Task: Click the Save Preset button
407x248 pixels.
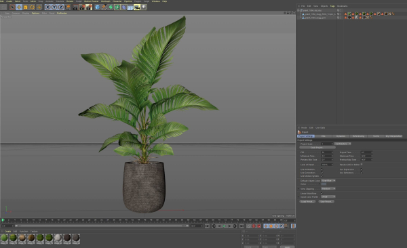Action: pyautogui.click(x=326, y=201)
